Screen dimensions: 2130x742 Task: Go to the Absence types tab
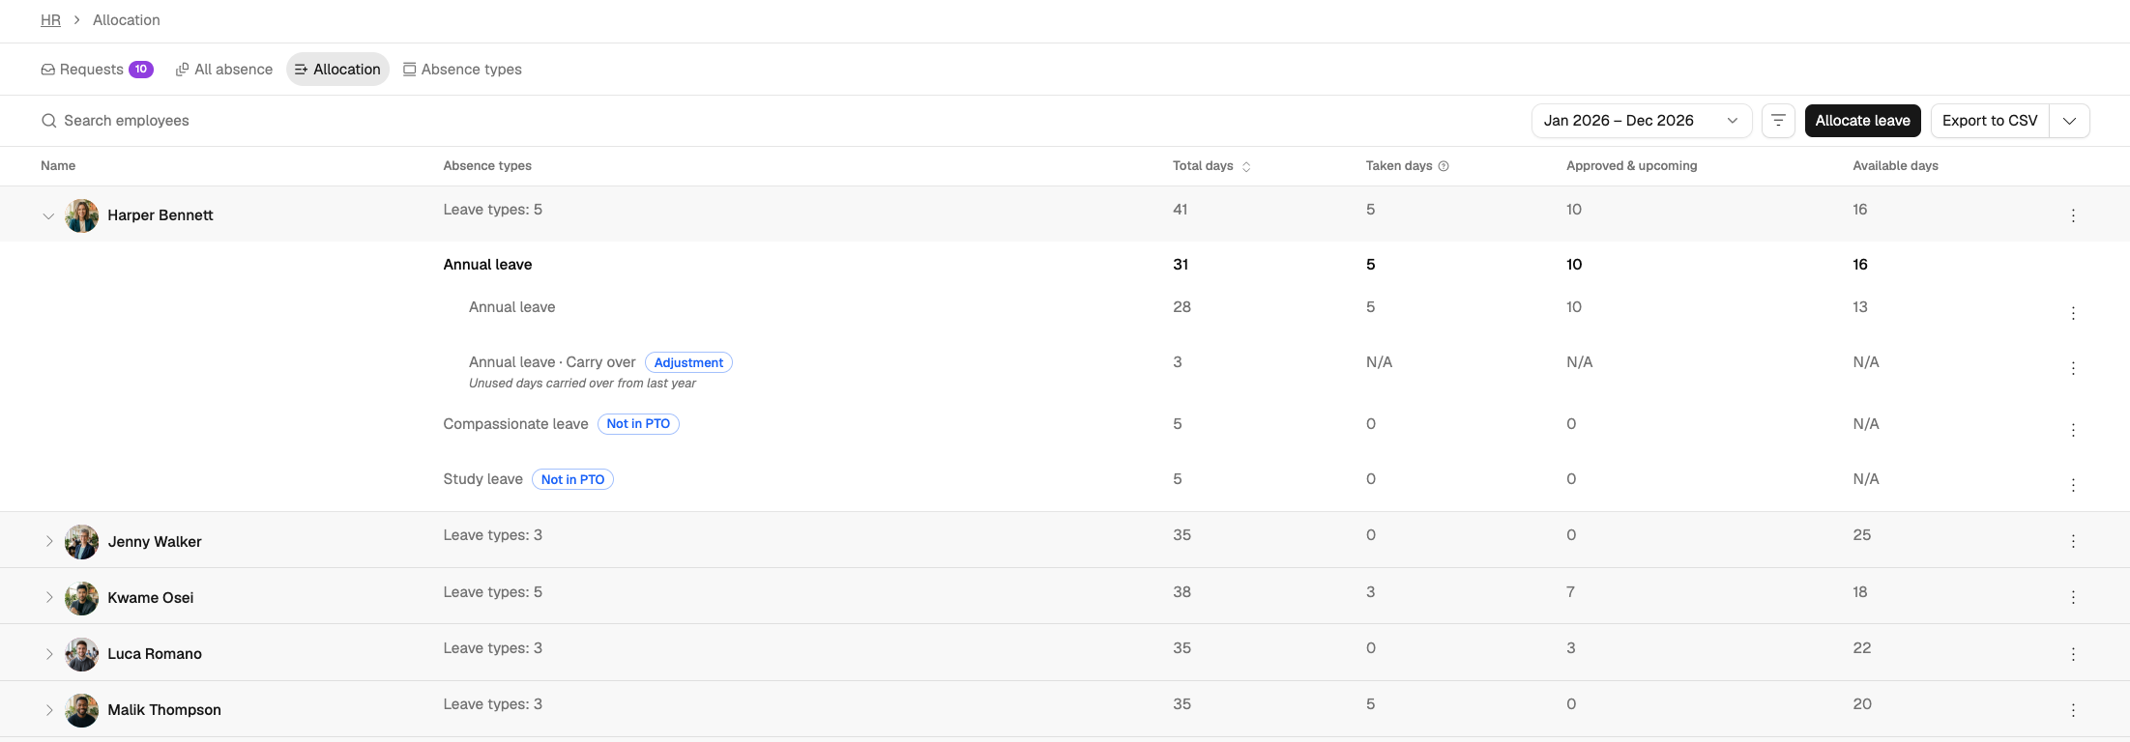click(462, 70)
